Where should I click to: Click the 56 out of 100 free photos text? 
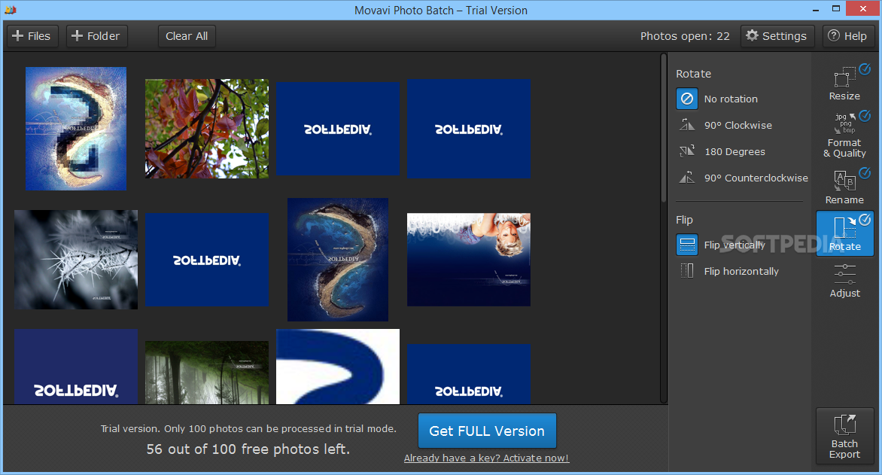point(248,449)
